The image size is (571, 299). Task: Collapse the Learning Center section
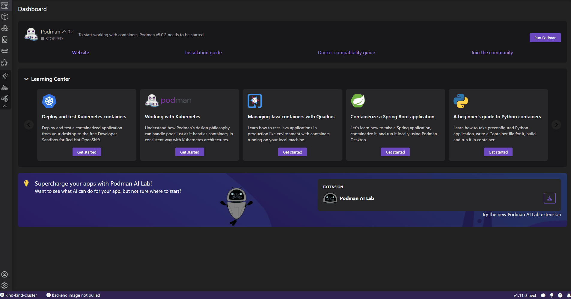[26, 79]
